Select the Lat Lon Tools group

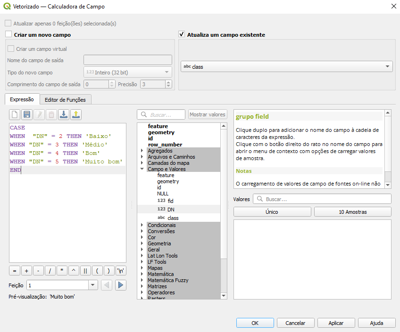162,256
